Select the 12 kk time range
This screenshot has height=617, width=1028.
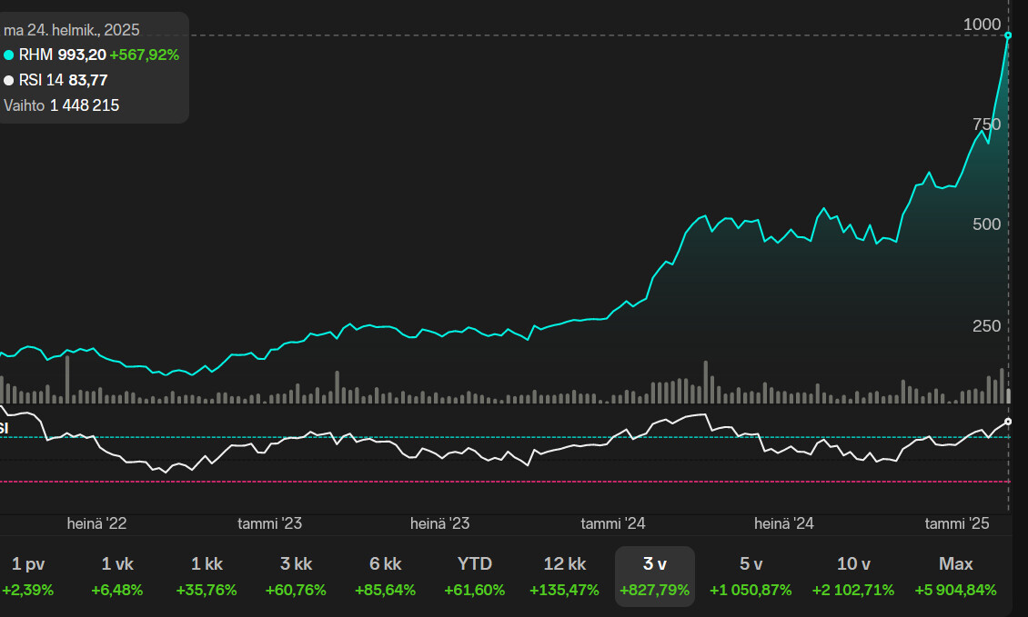(x=564, y=576)
